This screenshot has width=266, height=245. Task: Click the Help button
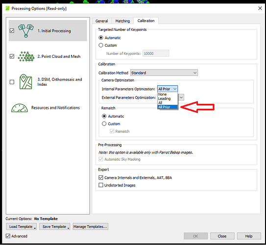click(249, 236)
